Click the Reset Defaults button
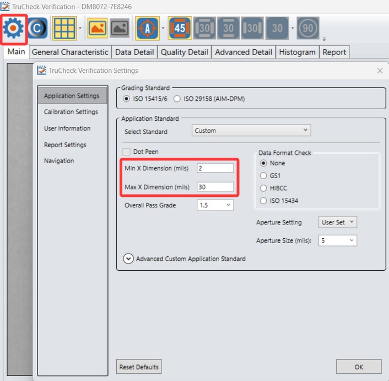This screenshot has width=389, height=381. tap(139, 367)
